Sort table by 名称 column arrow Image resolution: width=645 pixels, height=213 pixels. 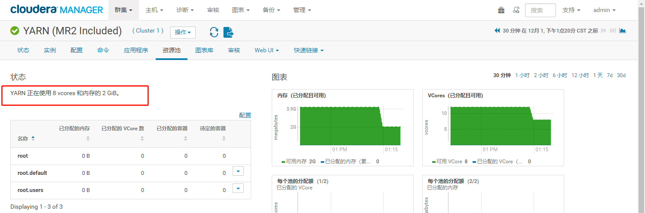coord(33,138)
